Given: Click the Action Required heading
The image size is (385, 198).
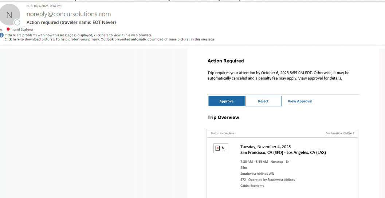Looking at the screenshot, I should click(226, 61).
